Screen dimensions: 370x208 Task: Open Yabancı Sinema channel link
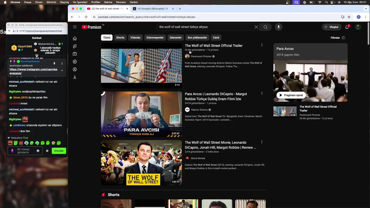(199, 110)
